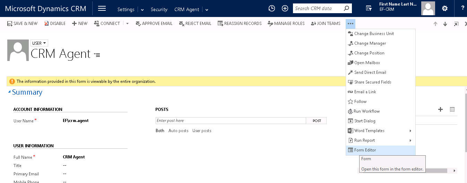Open the USER form selector dropdown
Screen dimensions: 467x183
39,43
